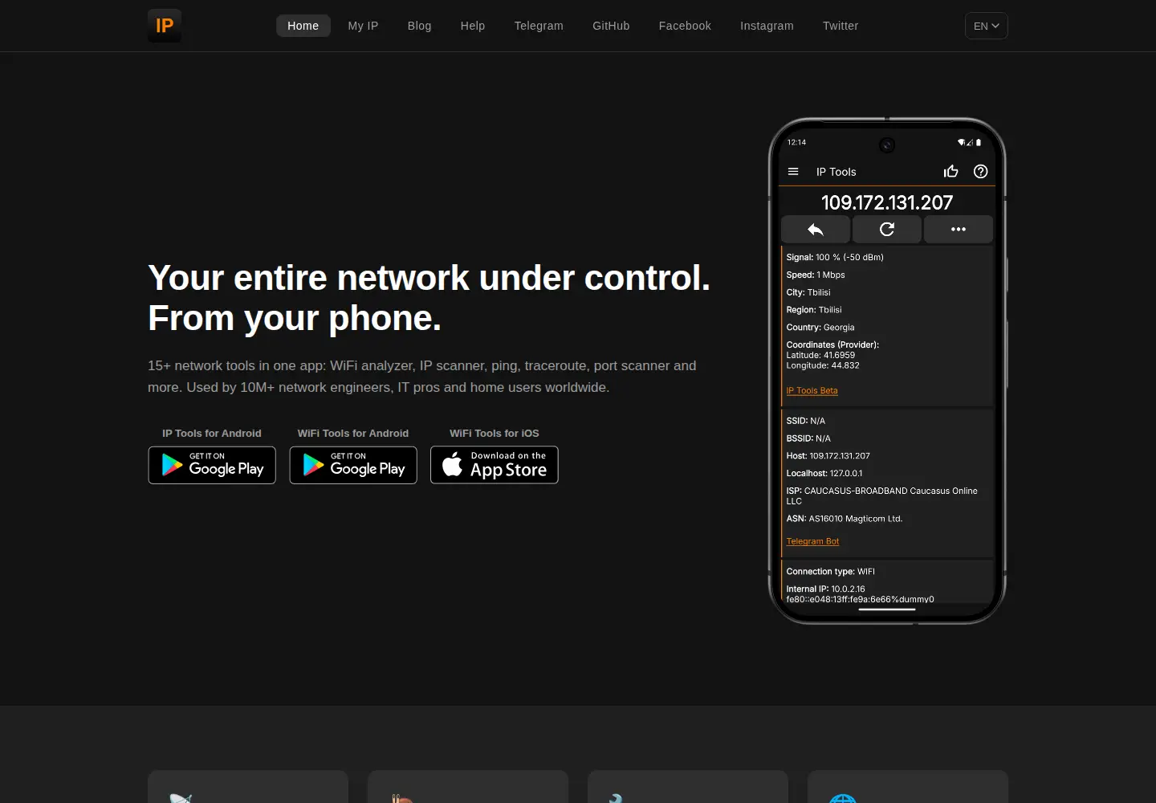Click the 'Connection type: WIFI' row
This screenshot has width=1156, height=803.
tap(830, 572)
